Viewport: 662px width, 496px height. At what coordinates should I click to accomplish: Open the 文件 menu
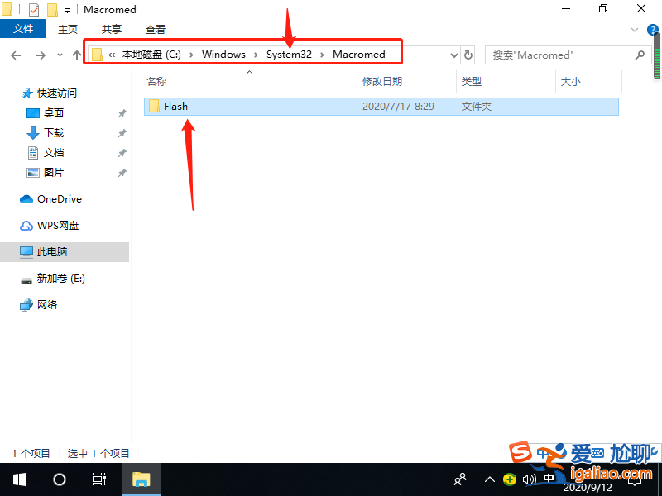click(23, 28)
